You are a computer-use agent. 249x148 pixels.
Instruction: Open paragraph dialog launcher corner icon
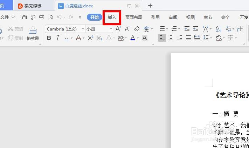pos(243,44)
